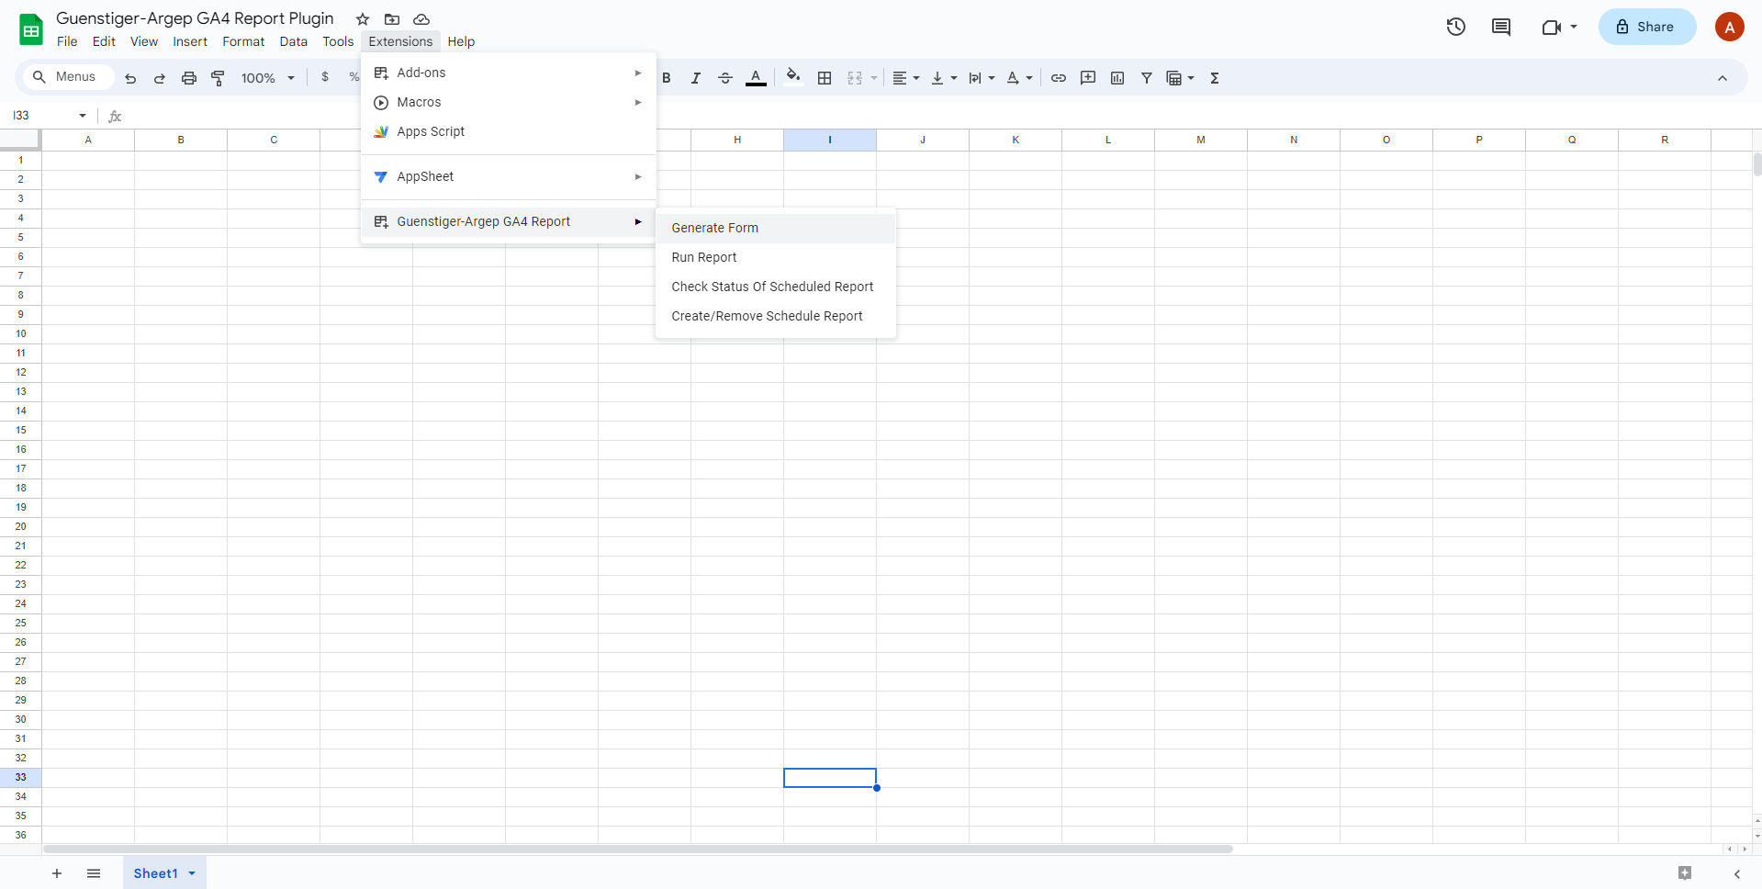Click the Google Sheets home icon
The image size is (1762, 889).
(31, 29)
